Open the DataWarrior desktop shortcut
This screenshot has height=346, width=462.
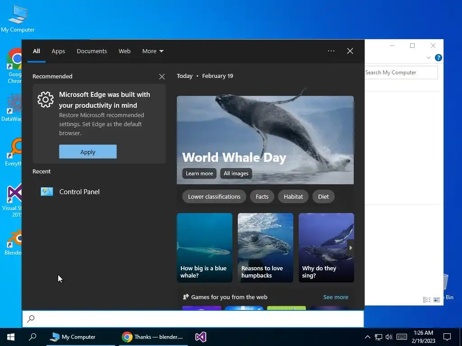point(12,108)
